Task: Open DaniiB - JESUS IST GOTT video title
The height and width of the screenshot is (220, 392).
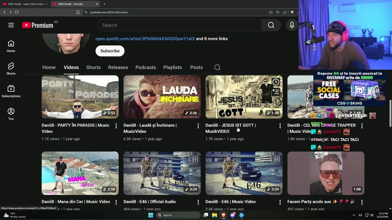Action: [231, 128]
